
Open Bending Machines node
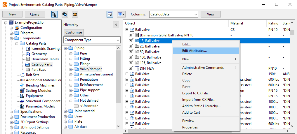(x=40, y=85)
